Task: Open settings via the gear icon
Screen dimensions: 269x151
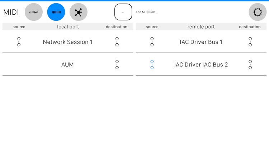Action: pyautogui.click(x=258, y=12)
